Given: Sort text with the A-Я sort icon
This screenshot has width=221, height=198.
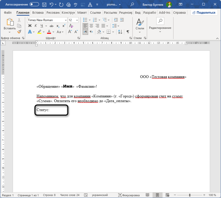Looking at the screenshot, I should coord(120,32).
